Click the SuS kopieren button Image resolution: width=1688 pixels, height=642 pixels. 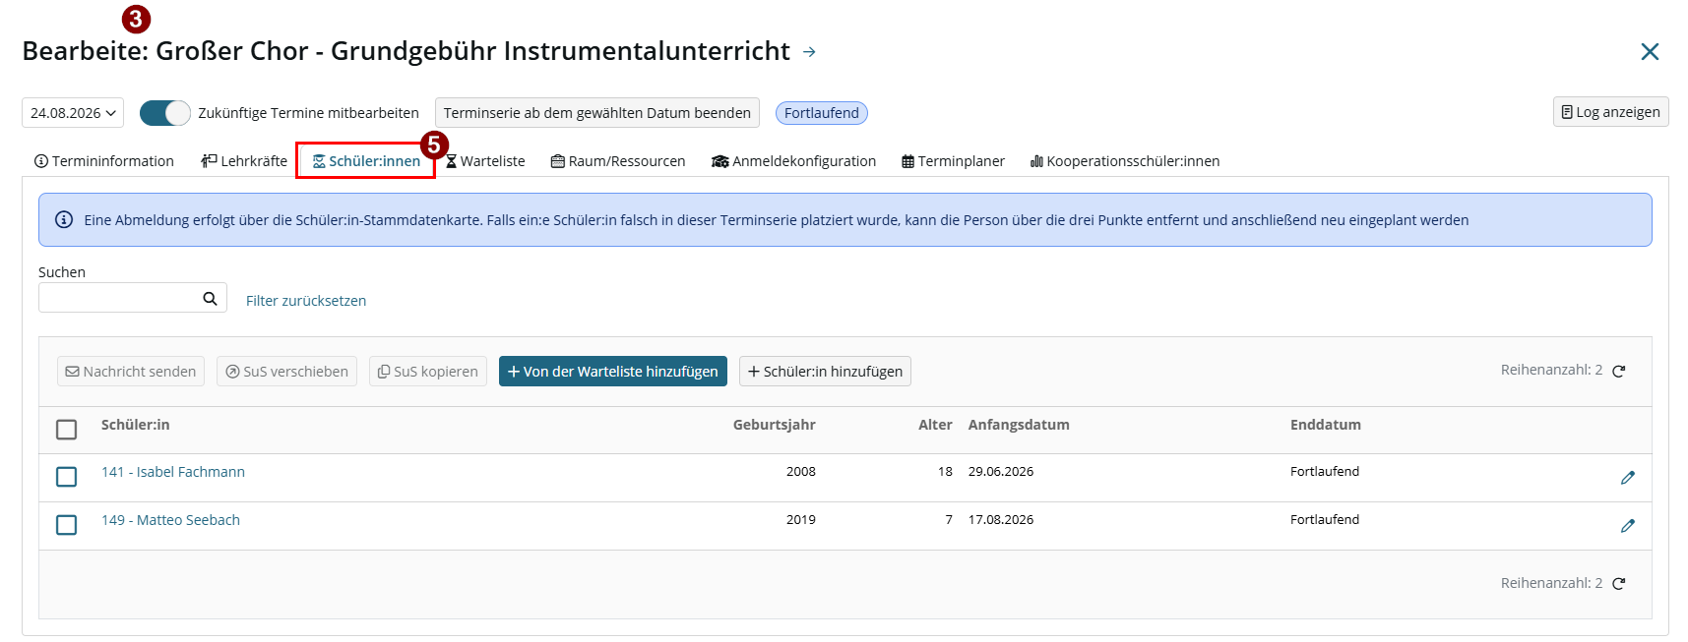coord(428,372)
